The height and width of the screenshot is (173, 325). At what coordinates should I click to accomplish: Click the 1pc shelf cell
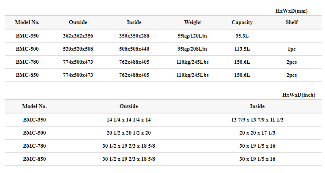pos(291,49)
